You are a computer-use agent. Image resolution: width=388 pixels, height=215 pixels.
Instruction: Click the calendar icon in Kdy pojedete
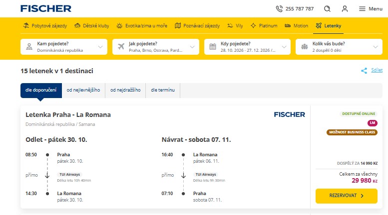213,46
